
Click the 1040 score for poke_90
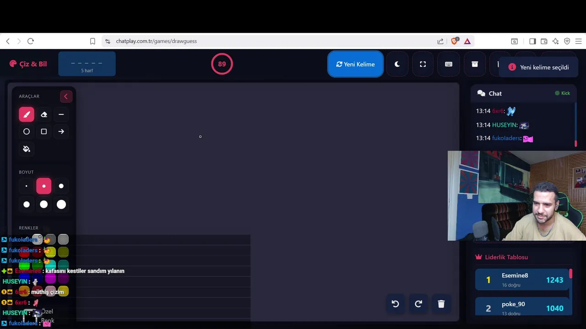point(554,308)
